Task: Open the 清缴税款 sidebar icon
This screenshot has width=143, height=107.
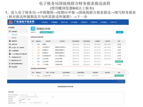Action: [10, 41]
